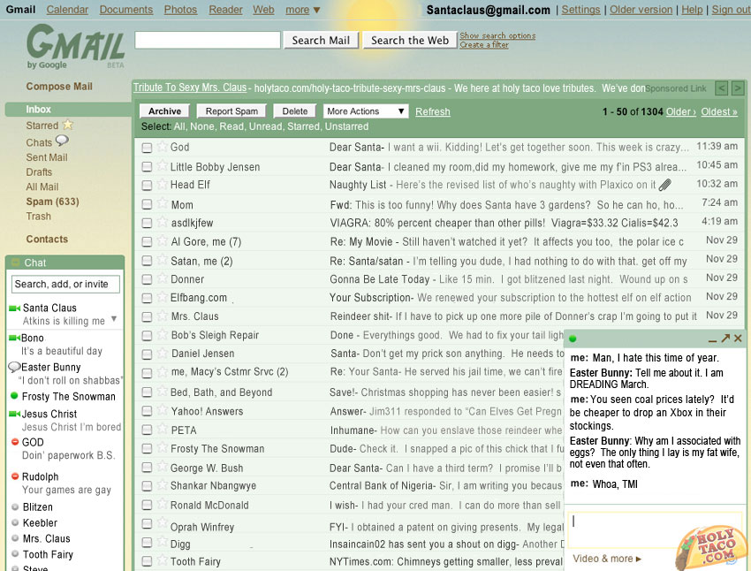Viewport: 751px width, 571px height.
Task: Click the Delete button
Action: coord(295,111)
